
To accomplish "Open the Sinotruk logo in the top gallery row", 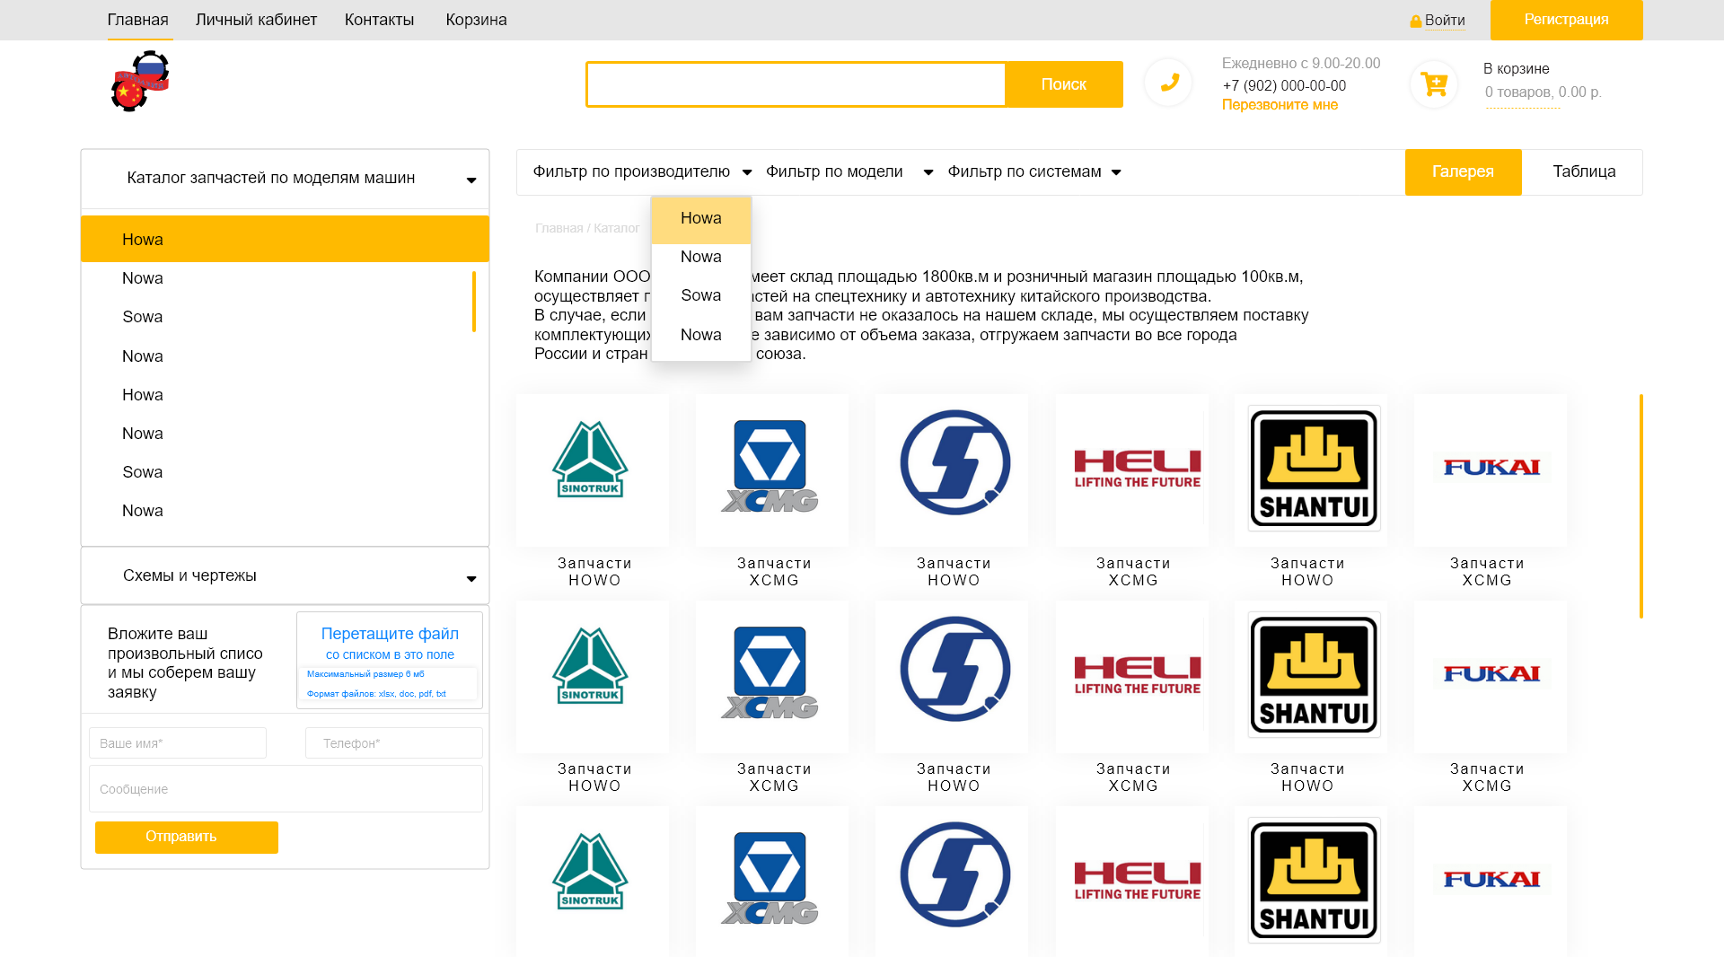I will (591, 460).
